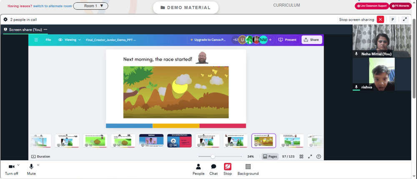Stop sharing via bottom Stop icon
The image size is (417, 179).
pyautogui.click(x=228, y=170)
